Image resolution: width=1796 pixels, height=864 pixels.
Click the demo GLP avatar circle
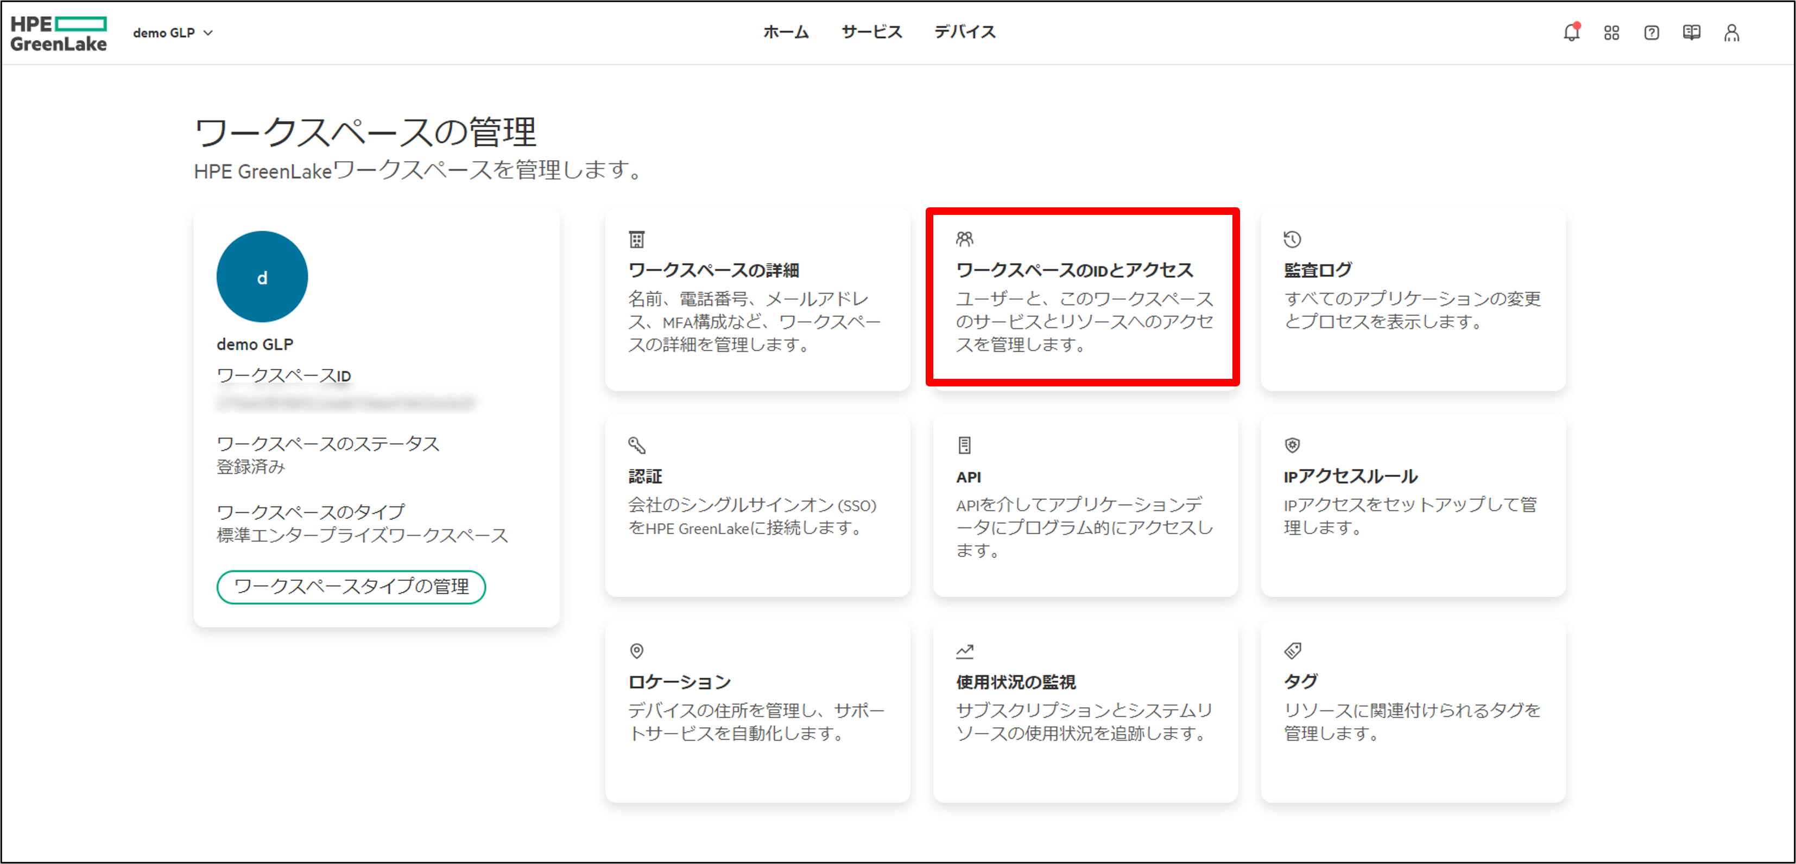pyautogui.click(x=262, y=277)
